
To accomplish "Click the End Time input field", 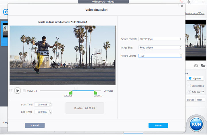I will [41, 112].
